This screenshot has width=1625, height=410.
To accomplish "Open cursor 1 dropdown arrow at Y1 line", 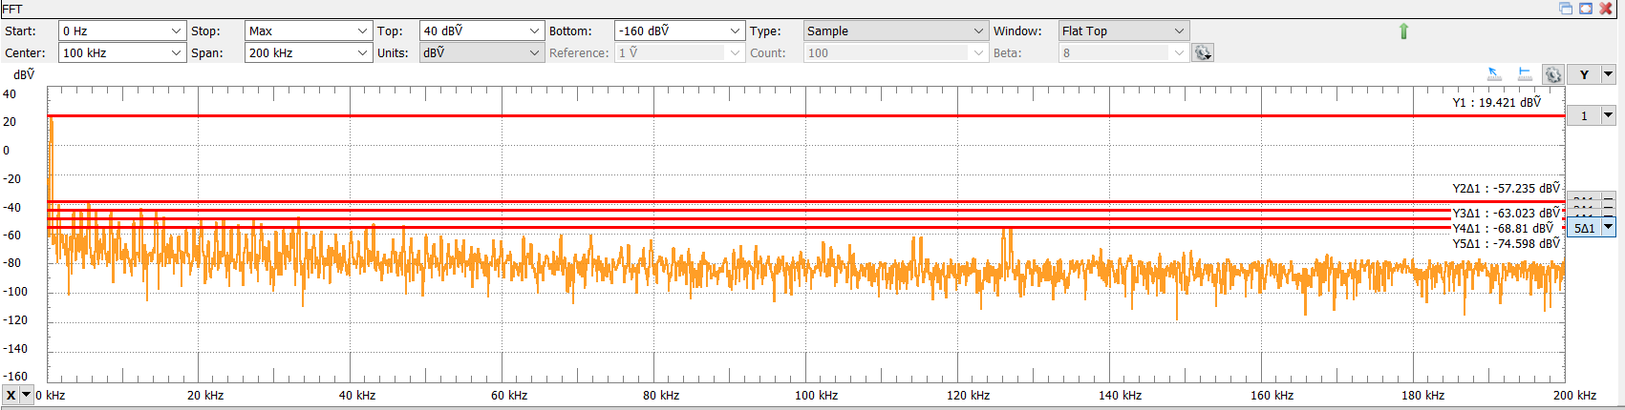I will click(x=1608, y=115).
